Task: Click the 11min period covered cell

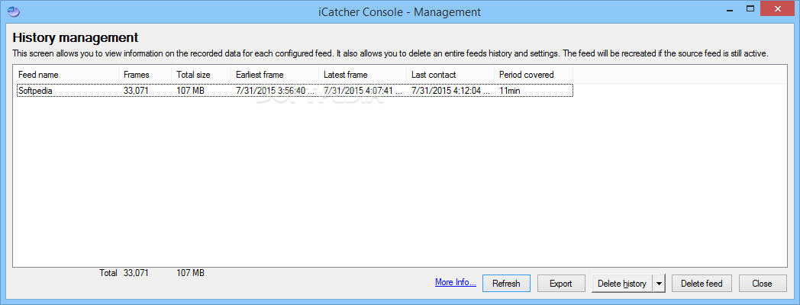Action: click(510, 90)
